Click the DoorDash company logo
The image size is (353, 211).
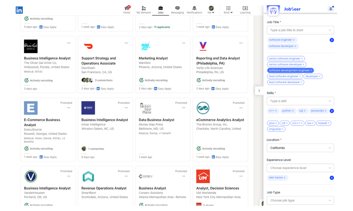coord(88,46)
